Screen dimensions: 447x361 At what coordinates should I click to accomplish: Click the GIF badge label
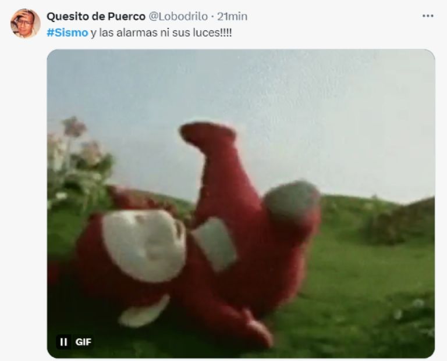[x=83, y=342]
